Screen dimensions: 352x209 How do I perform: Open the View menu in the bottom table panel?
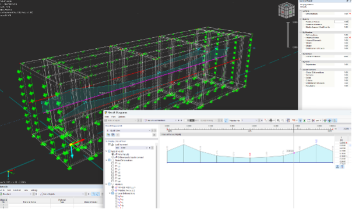pyautogui.click(x=26, y=190)
